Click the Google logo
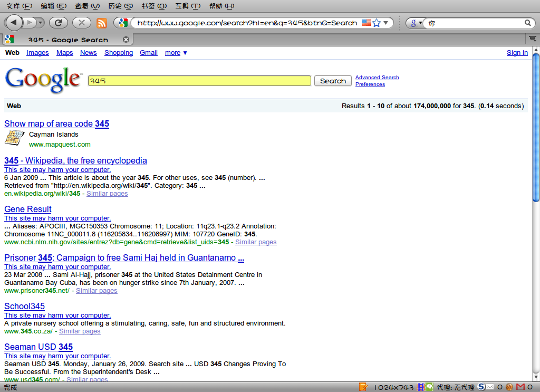This screenshot has height=392, width=540. point(43,80)
